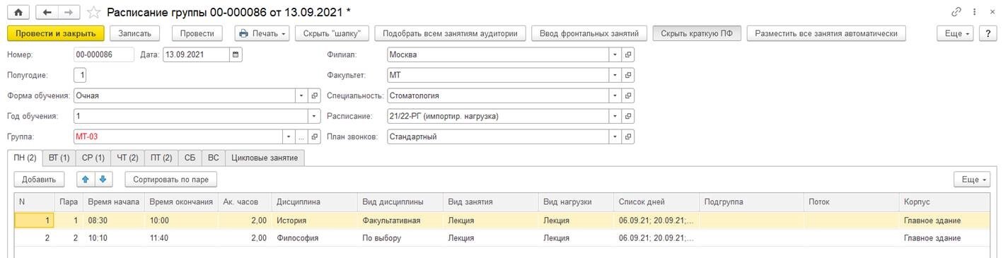This screenshot has height=258, width=1008.
Task: Move selected row up with blue arrow
Action: point(86,180)
